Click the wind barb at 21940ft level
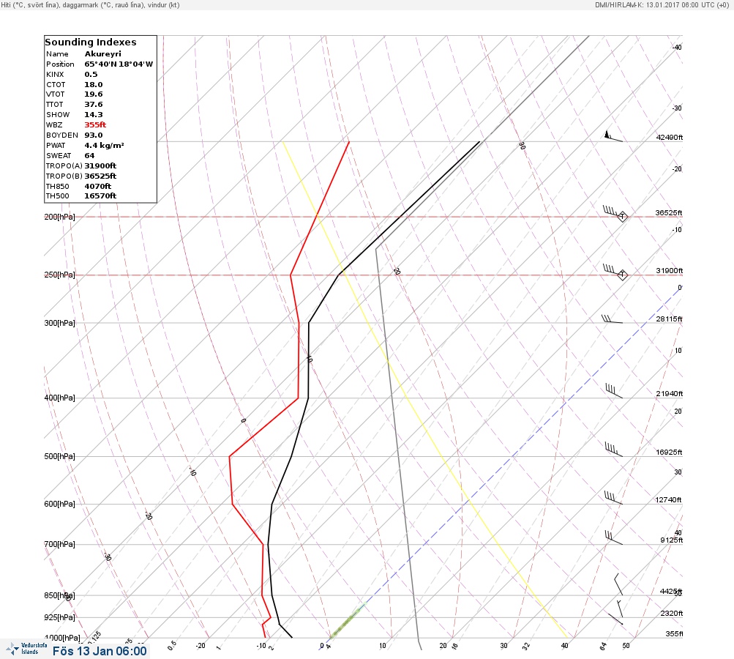Viewport: 734px width, 659px height. (614, 391)
